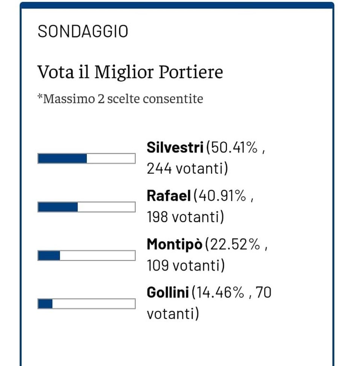Click the Rafael vote bar

[86, 207]
